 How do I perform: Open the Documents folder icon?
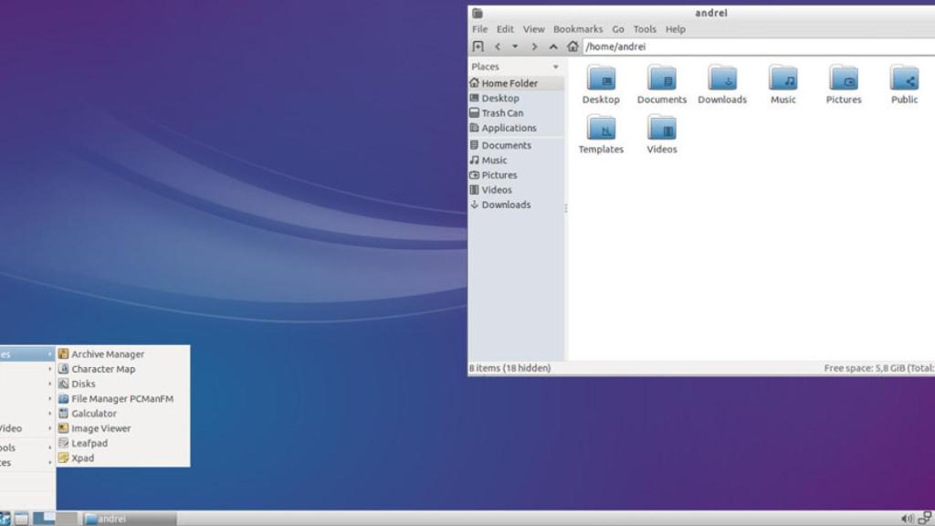point(660,82)
